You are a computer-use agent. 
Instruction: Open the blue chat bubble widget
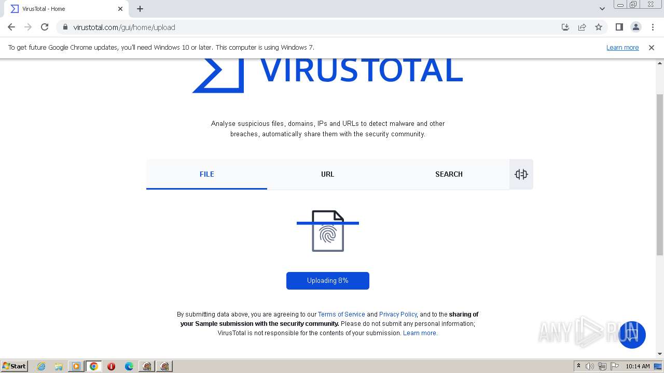point(632,335)
